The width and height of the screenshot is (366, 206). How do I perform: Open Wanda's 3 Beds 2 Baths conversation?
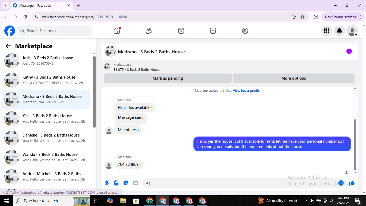click(x=46, y=157)
